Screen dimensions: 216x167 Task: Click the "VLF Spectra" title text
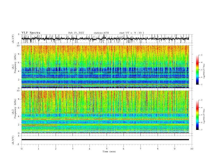(x=31, y=33)
